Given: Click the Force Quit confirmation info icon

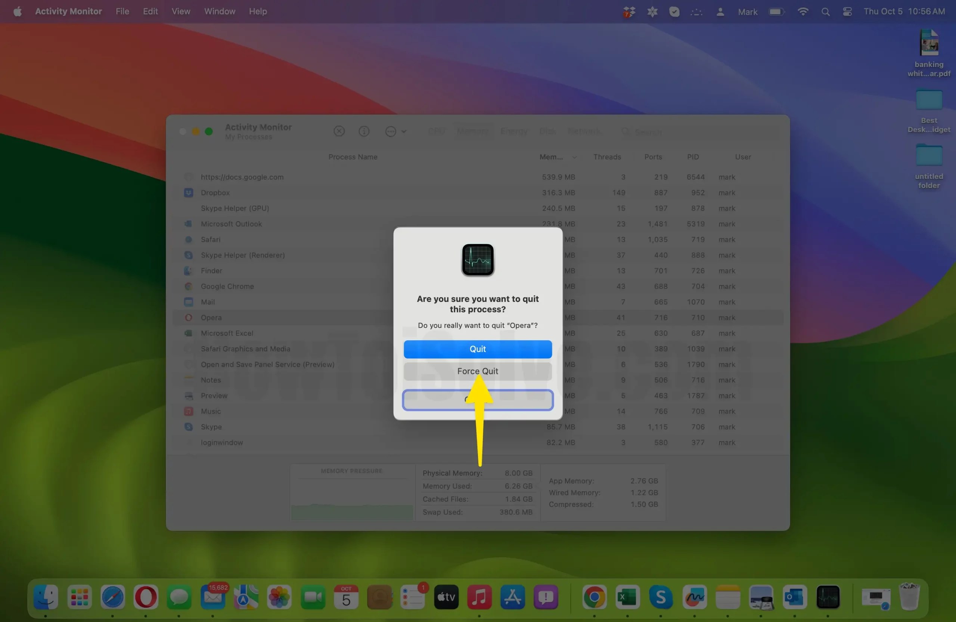Looking at the screenshot, I should (x=477, y=260).
